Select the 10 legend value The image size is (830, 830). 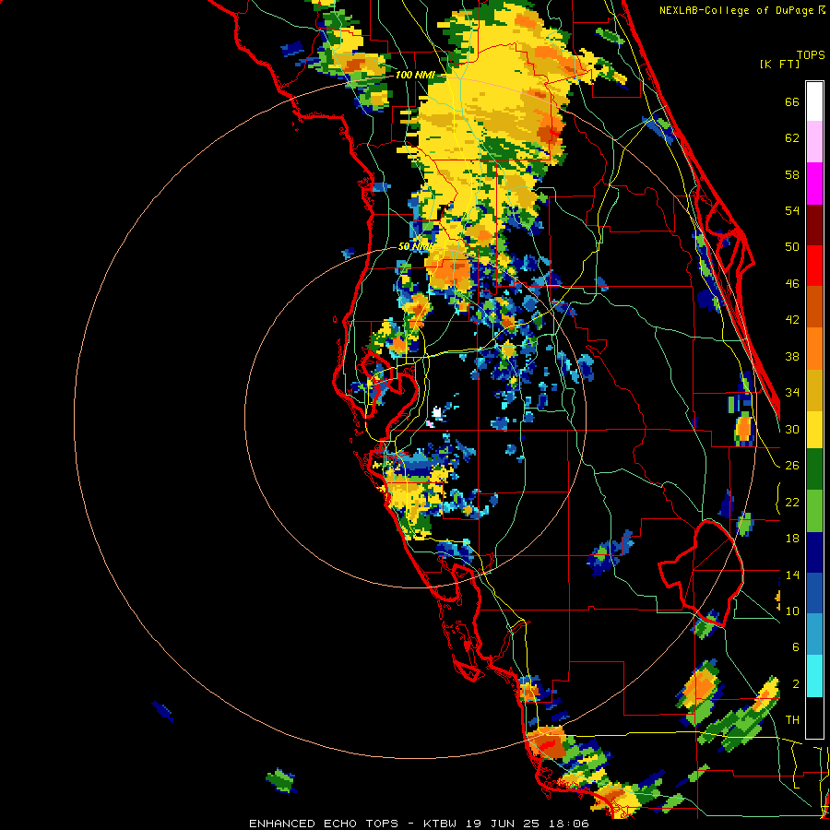coord(792,611)
